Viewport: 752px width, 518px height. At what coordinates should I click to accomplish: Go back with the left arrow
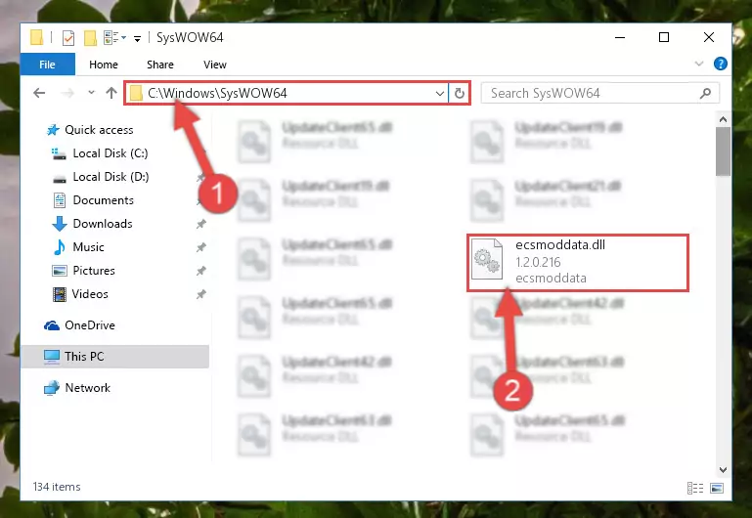pyautogui.click(x=39, y=93)
